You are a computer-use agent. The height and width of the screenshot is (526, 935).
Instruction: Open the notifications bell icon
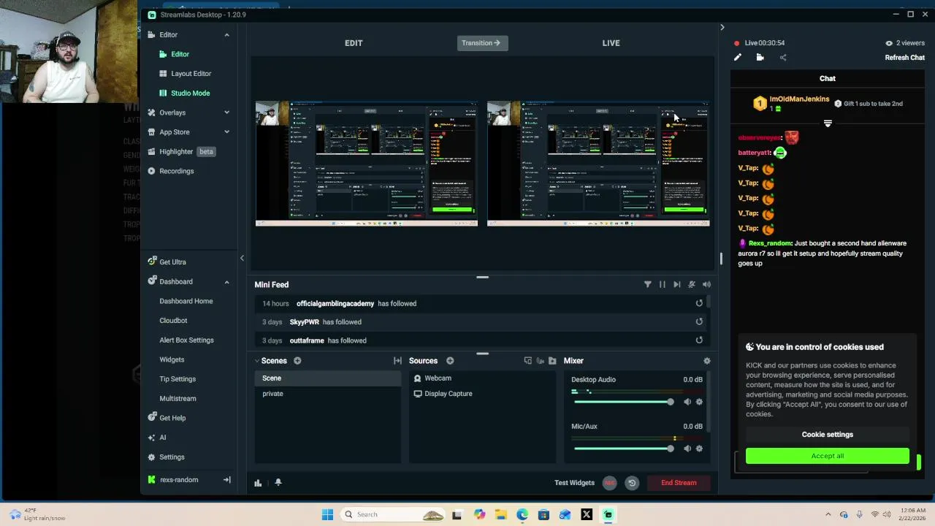(x=278, y=483)
